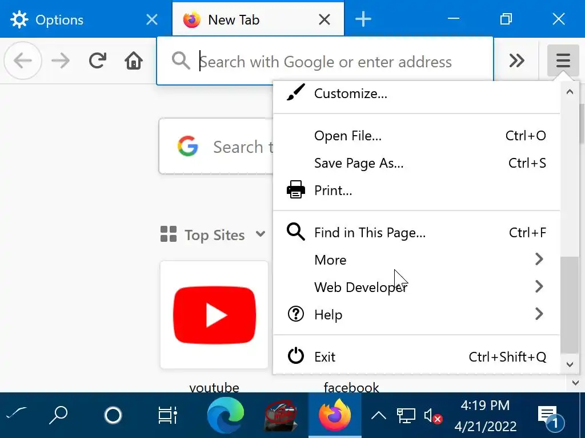Open the Firefox hamburger menu button
Image resolution: width=585 pixels, height=438 pixels.
pos(563,60)
